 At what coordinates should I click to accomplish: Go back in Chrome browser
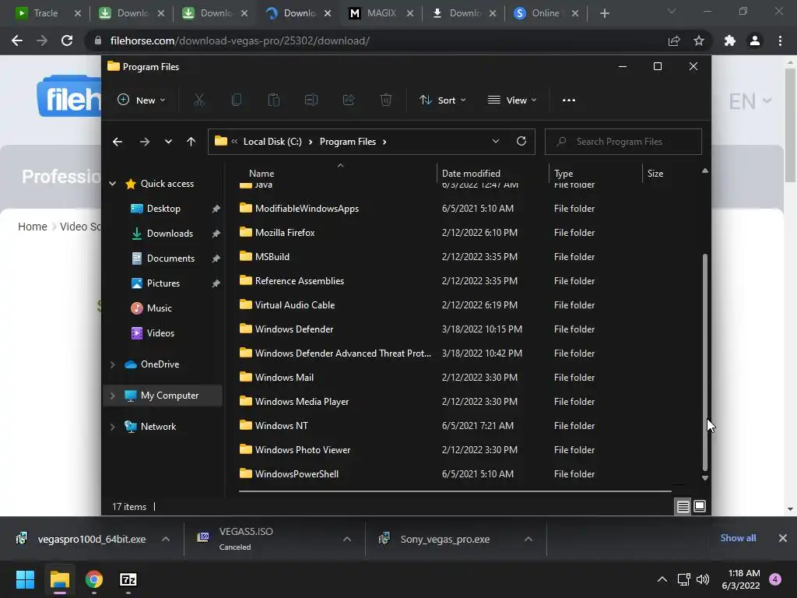click(17, 40)
